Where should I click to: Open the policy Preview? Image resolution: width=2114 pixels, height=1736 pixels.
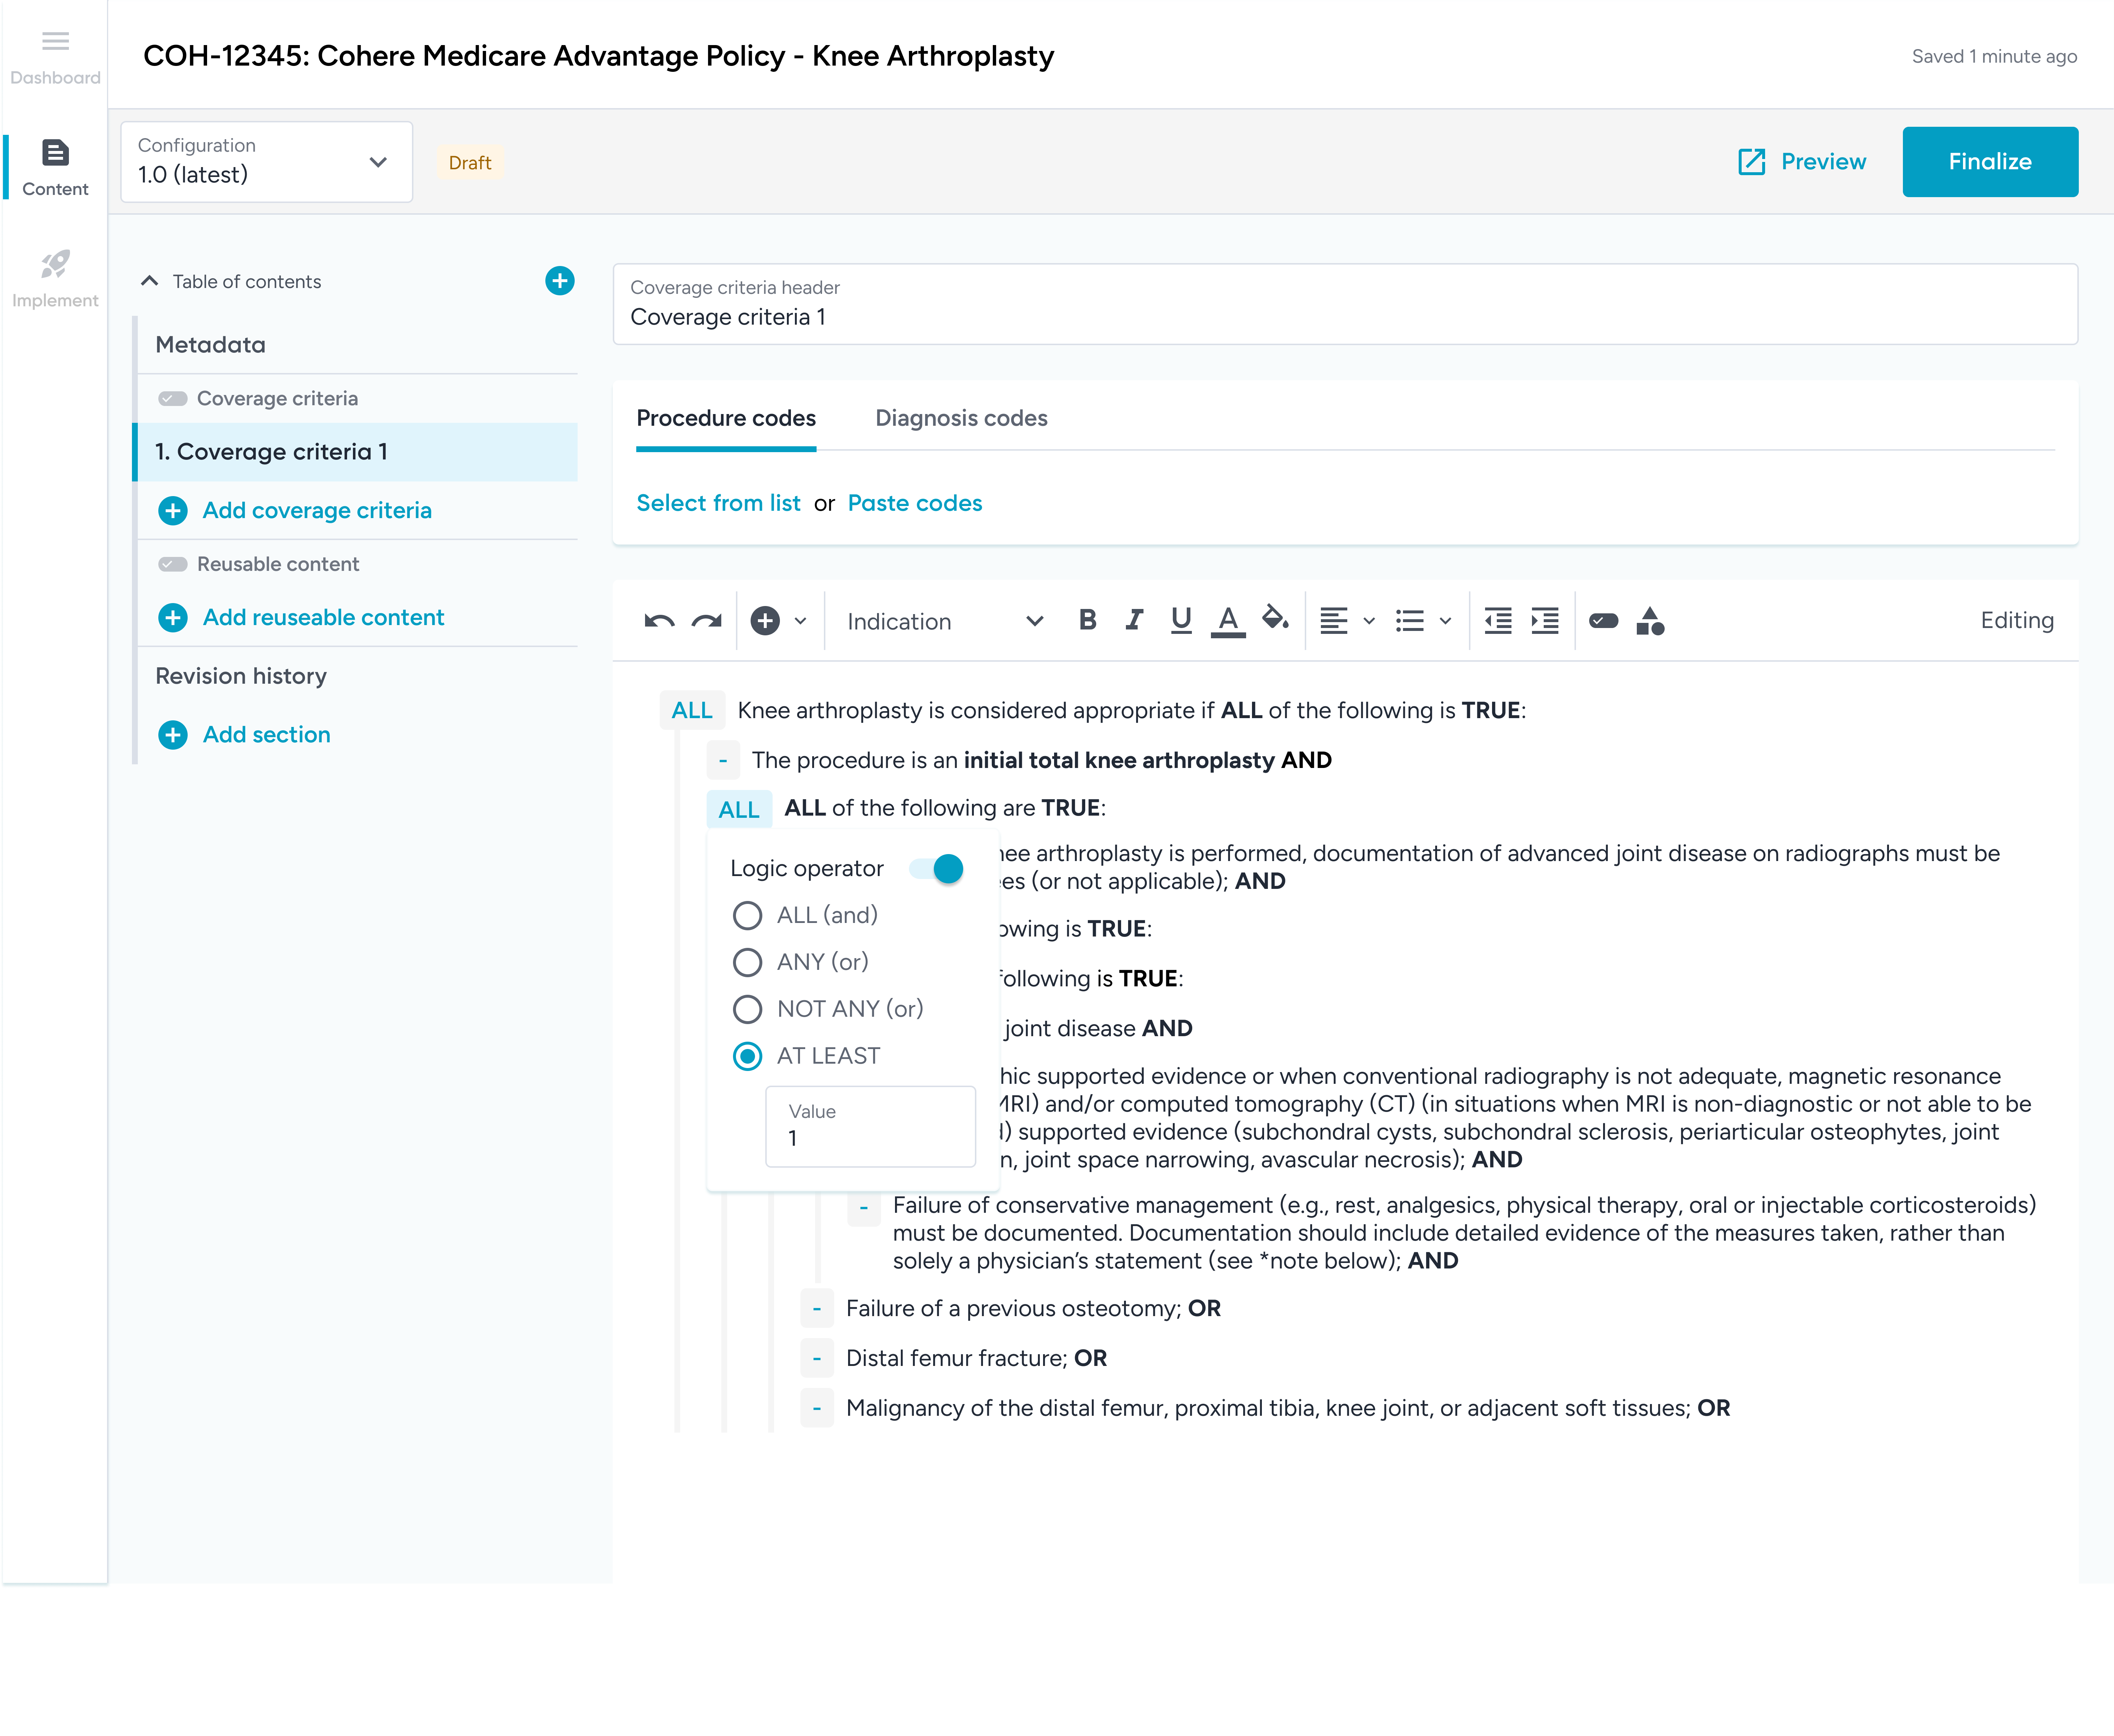click(x=1802, y=162)
